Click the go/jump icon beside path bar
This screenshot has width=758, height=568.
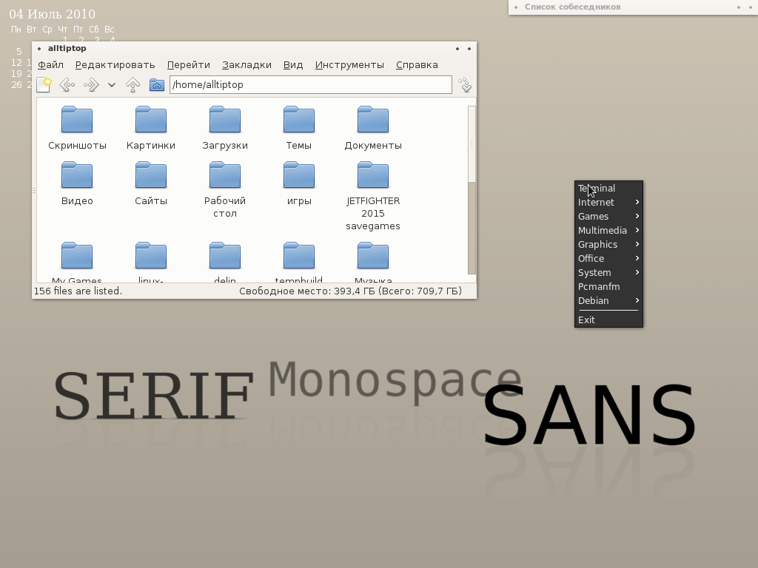click(x=465, y=85)
